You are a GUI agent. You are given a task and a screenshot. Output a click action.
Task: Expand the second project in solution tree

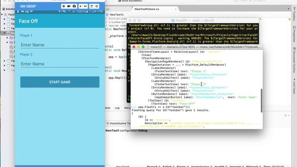pos(5,24)
